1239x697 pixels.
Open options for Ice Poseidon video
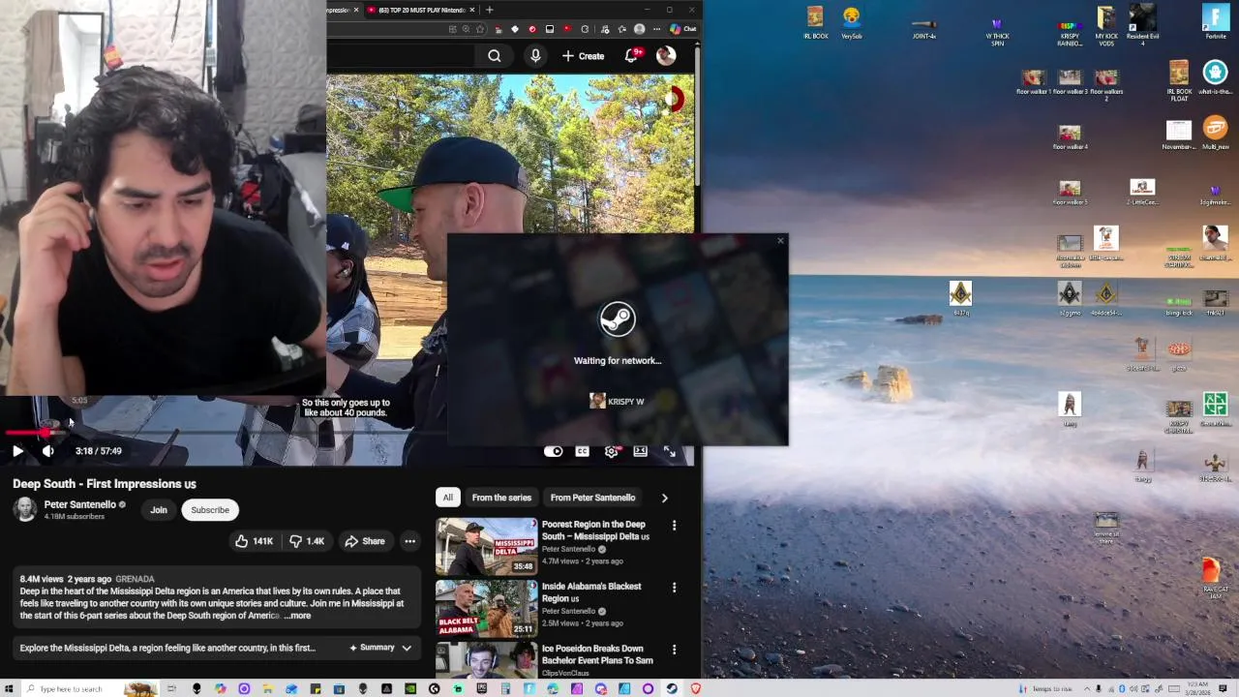pos(674,650)
